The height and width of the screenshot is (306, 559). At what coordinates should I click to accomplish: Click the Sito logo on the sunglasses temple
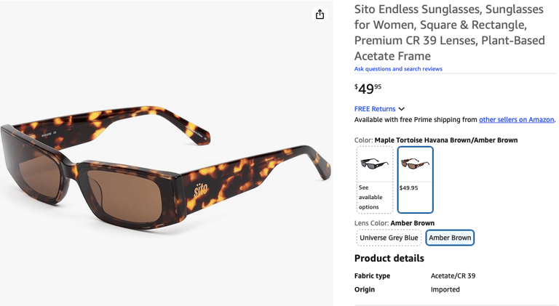tap(201, 190)
